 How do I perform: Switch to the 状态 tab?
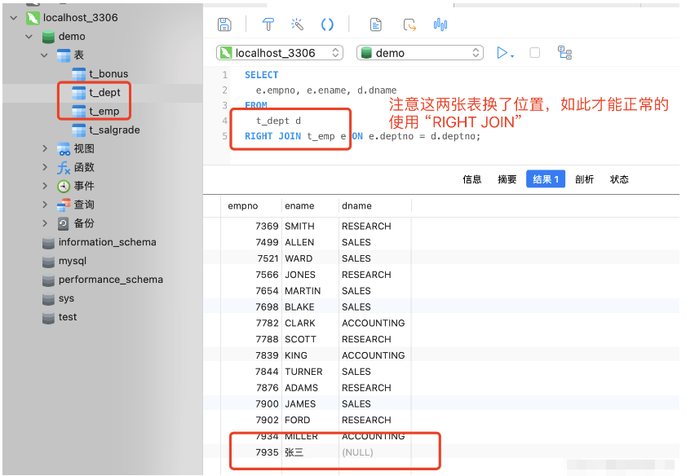pyautogui.click(x=619, y=179)
